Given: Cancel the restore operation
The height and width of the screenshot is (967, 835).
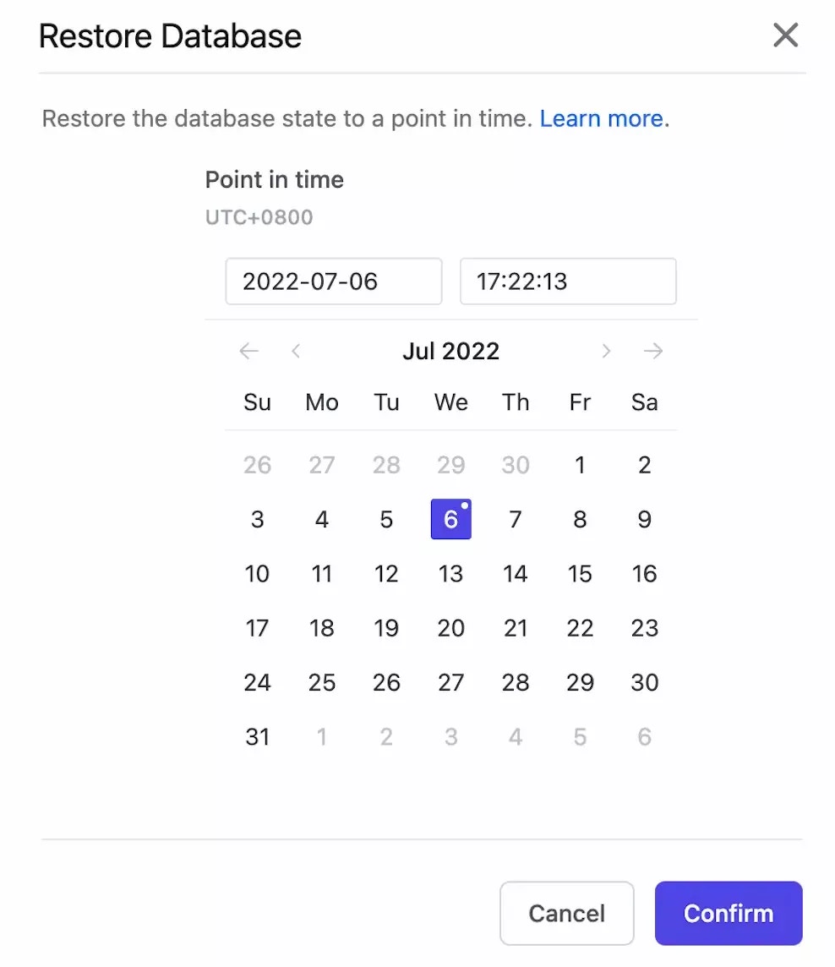Looking at the screenshot, I should (566, 913).
